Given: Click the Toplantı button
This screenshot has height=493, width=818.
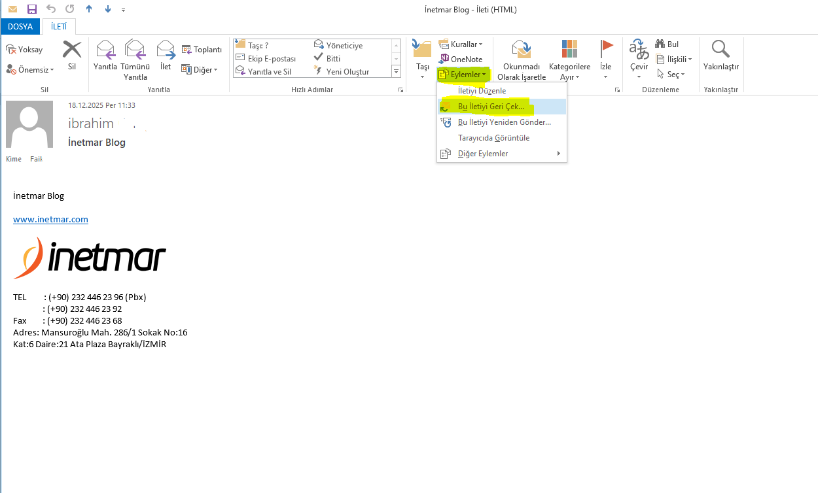Looking at the screenshot, I should 202,50.
